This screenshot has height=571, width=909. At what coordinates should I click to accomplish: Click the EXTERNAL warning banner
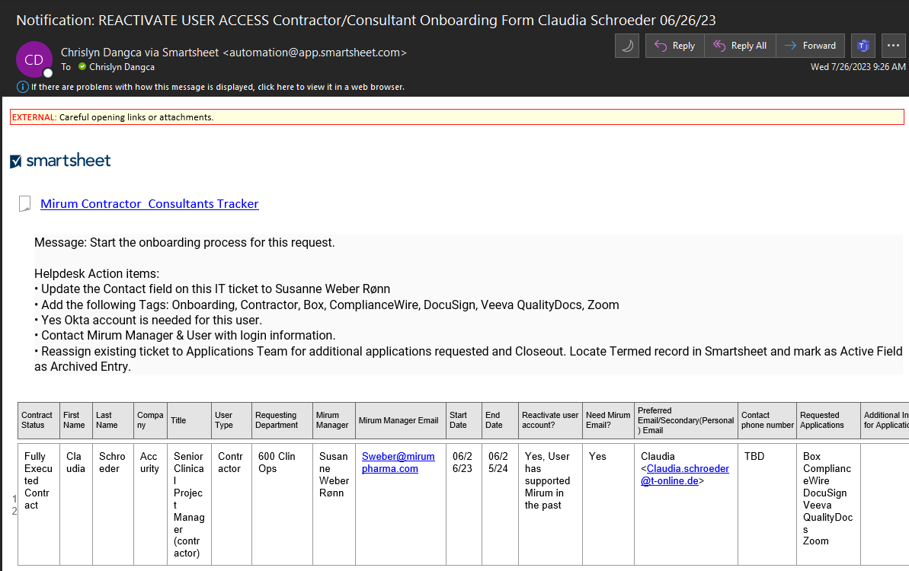point(457,117)
